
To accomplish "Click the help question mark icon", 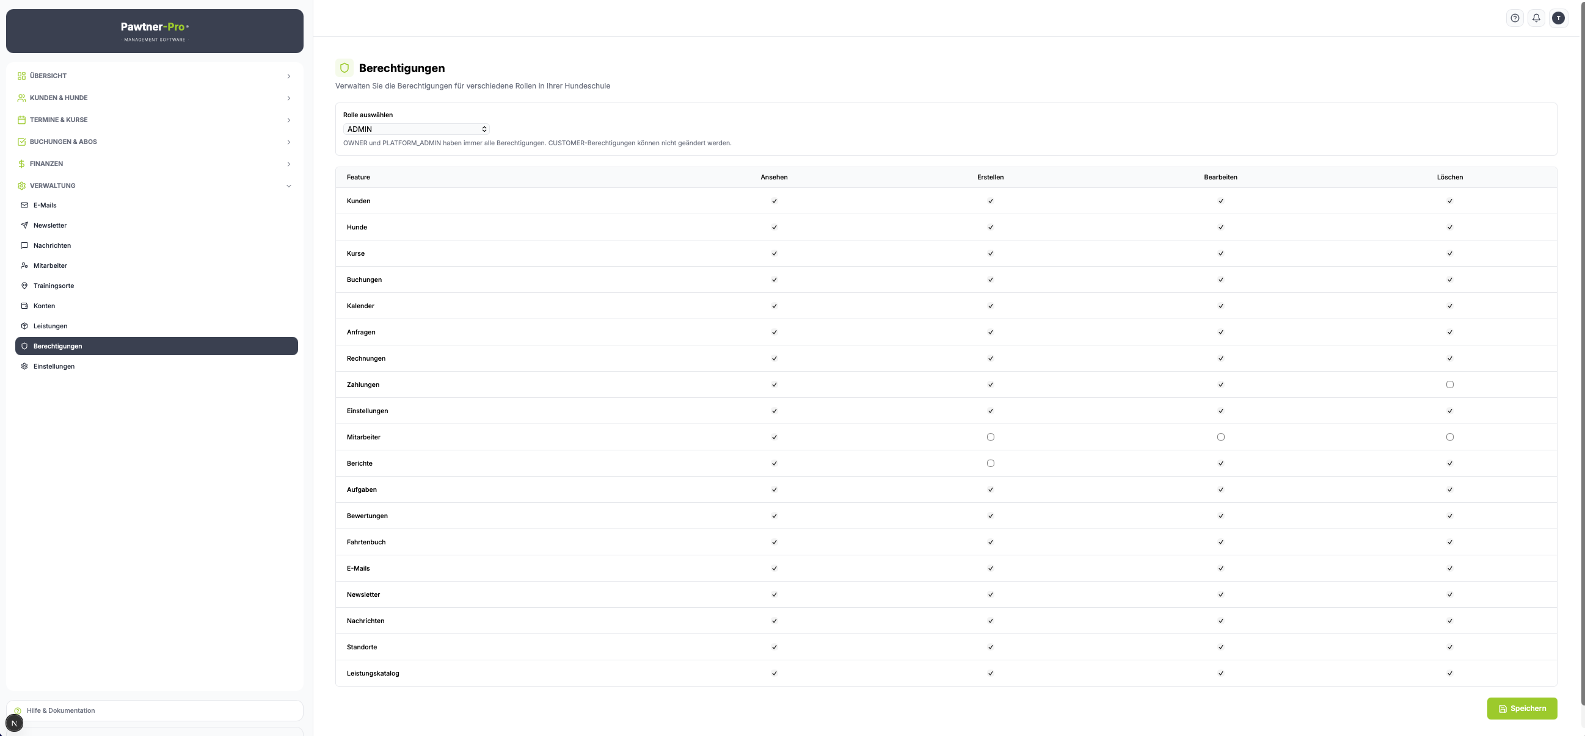I will pyautogui.click(x=1515, y=18).
